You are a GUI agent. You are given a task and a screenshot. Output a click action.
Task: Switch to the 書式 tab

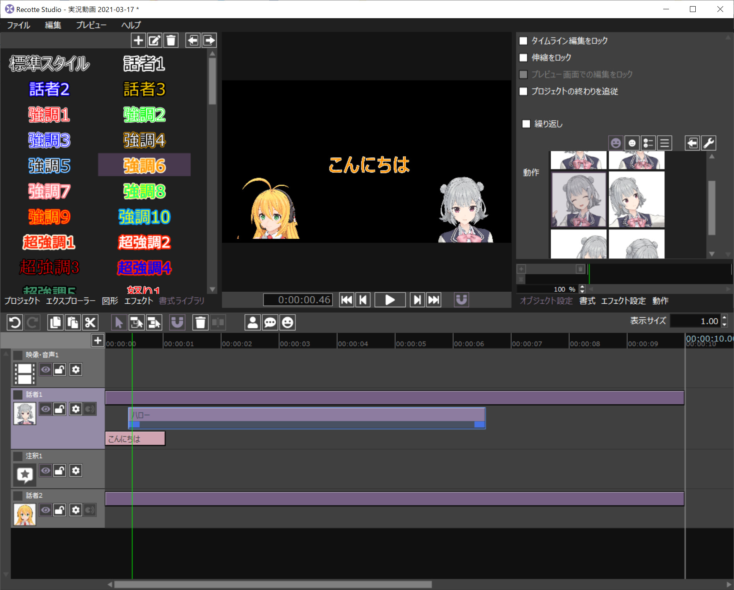587,301
